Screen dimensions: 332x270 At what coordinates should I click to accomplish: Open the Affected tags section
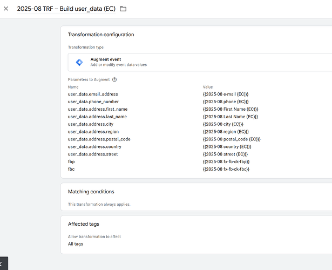click(83, 224)
